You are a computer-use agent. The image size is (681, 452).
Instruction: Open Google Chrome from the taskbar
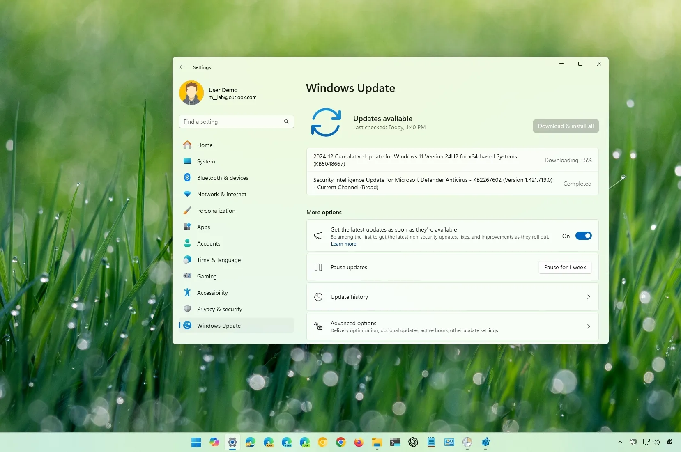(x=341, y=442)
